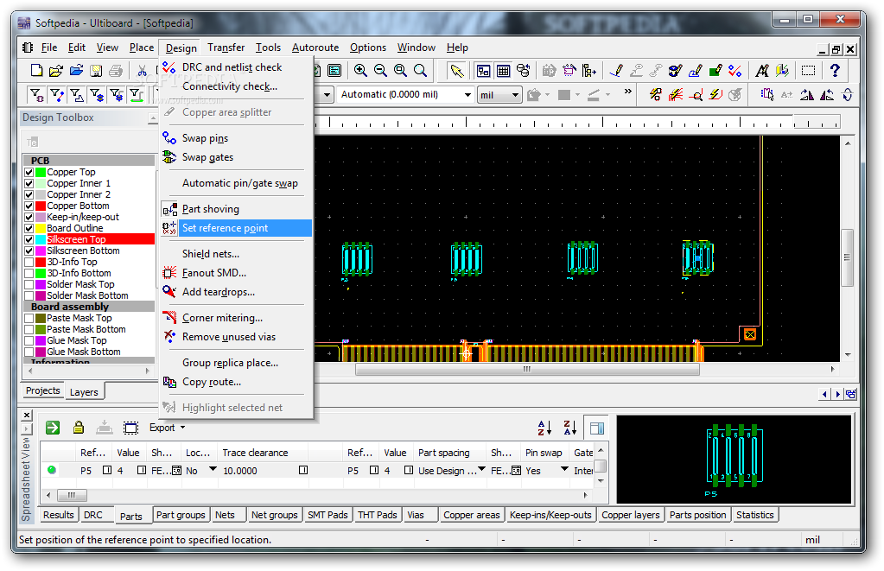The width and height of the screenshot is (884, 571).
Task: Uncheck the Board Outline layer checkbox
Action: click(29, 228)
